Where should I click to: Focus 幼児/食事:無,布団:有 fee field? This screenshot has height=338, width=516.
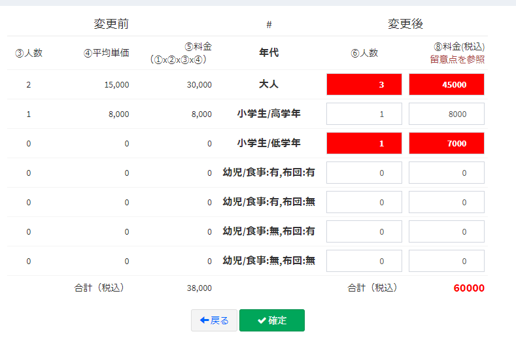tap(447, 231)
